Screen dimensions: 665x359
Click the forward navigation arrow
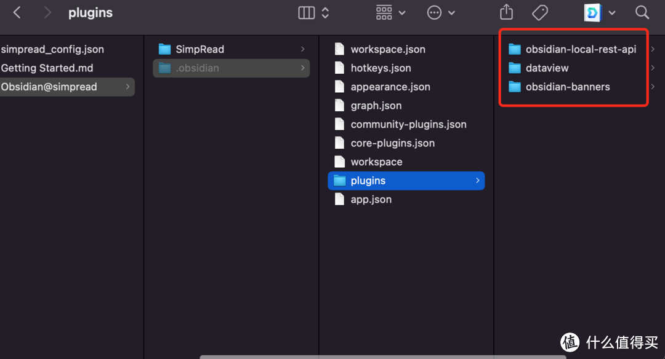click(x=48, y=12)
